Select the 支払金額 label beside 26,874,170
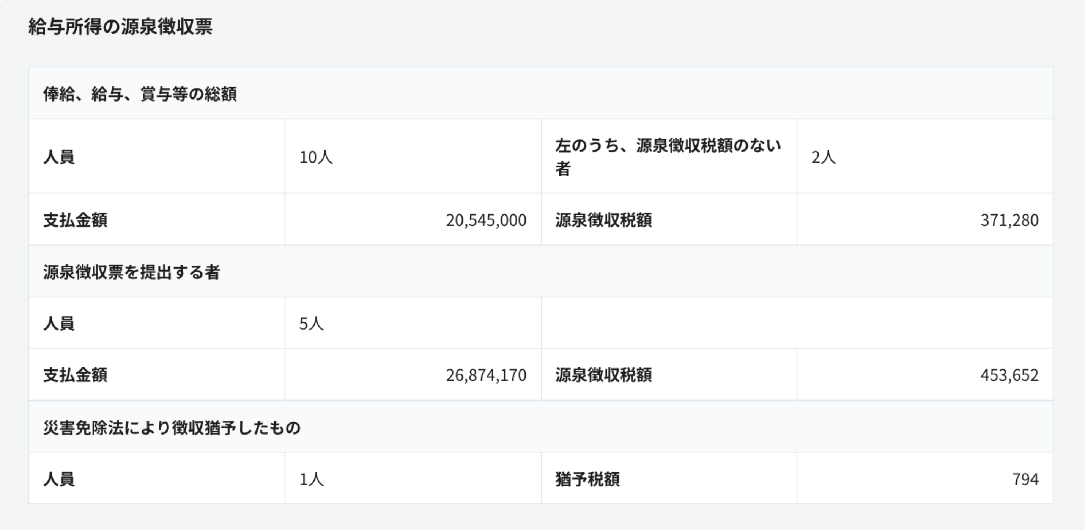The image size is (1085, 530). pyautogui.click(x=76, y=375)
